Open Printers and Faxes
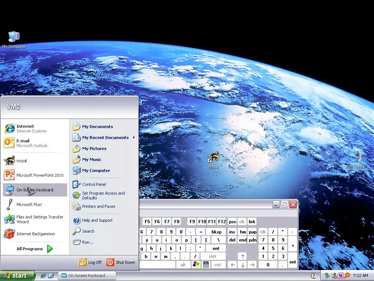The height and width of the screenshot is (281, 374). (104, 206)
